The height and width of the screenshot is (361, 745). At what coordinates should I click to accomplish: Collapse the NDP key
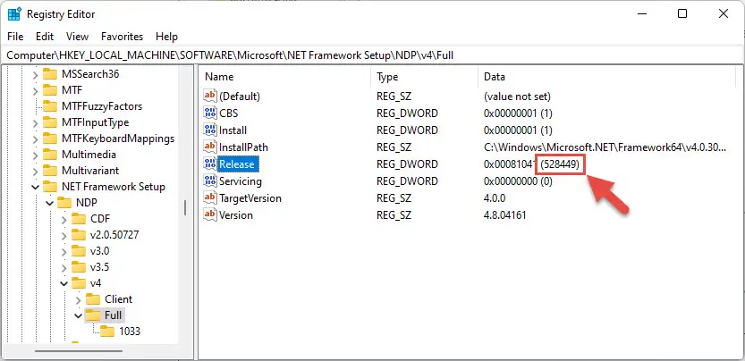49,204
